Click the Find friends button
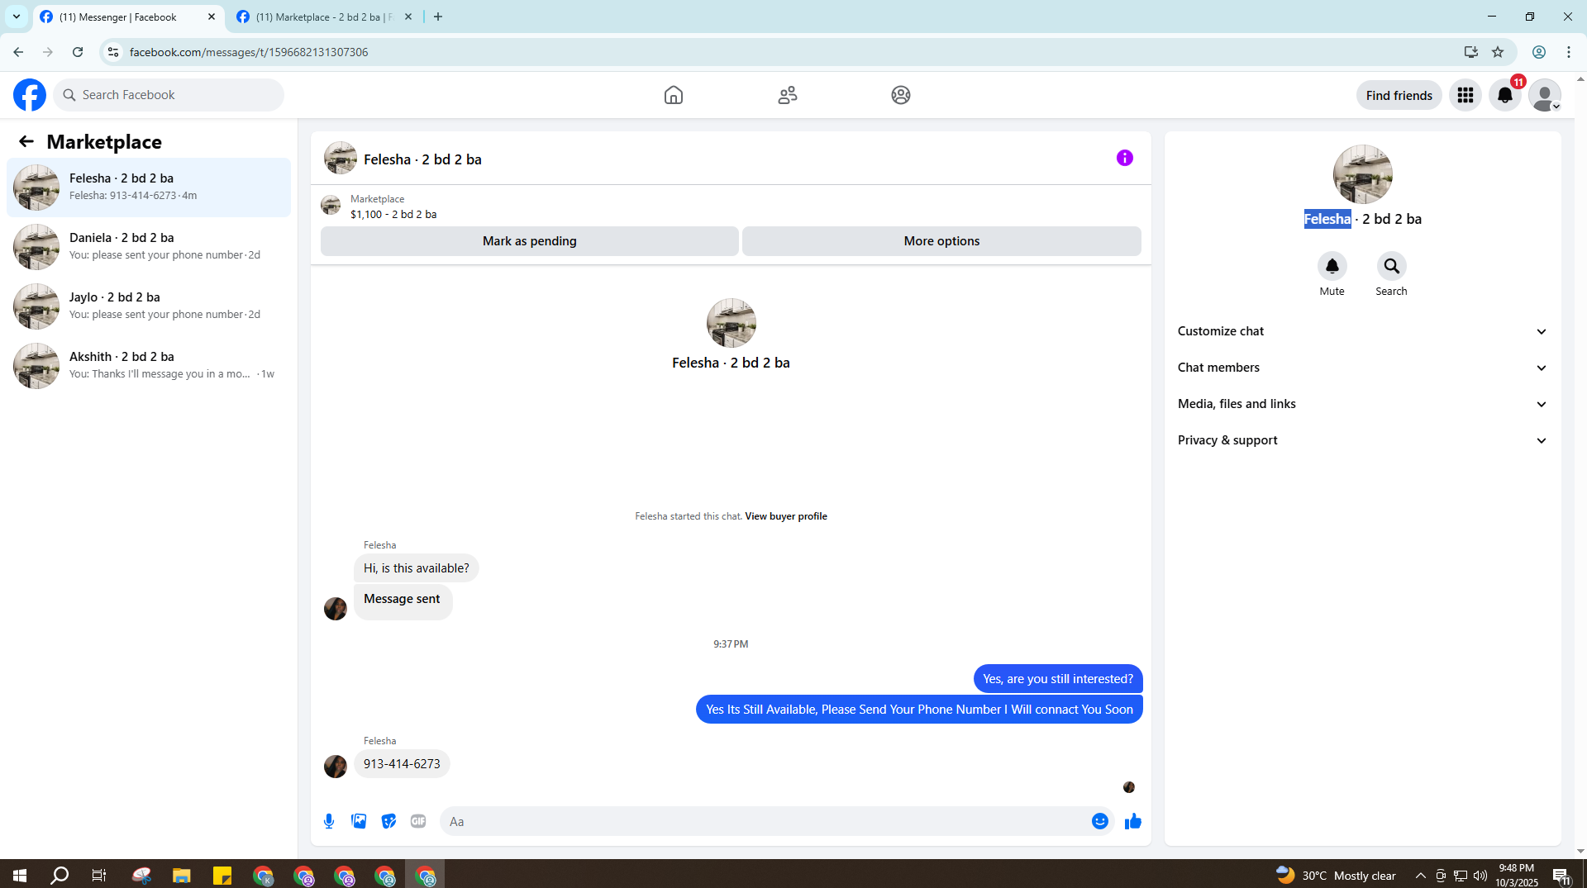The image size is (1587, 888). click(1399, 95)
